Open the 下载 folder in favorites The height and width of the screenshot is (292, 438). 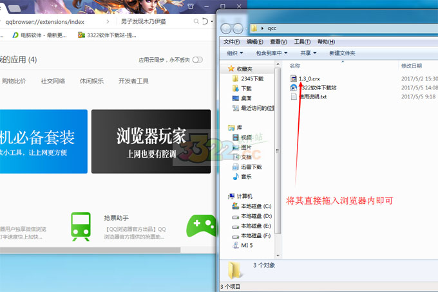(x=236, y=88)
